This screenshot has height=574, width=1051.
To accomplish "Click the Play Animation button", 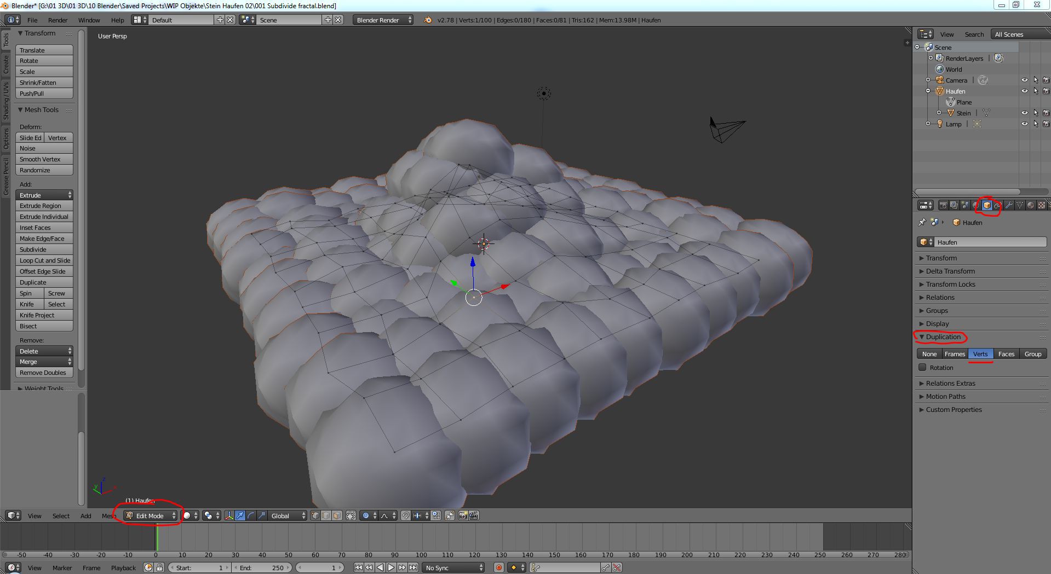I will click(x=391, y=567).
